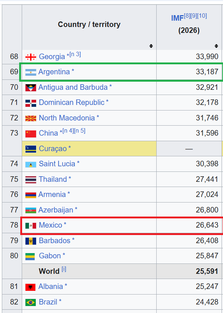Open footnote [i] beside World
The height and width of the screenshot is (313, 223).
click(x=64, y=269)
